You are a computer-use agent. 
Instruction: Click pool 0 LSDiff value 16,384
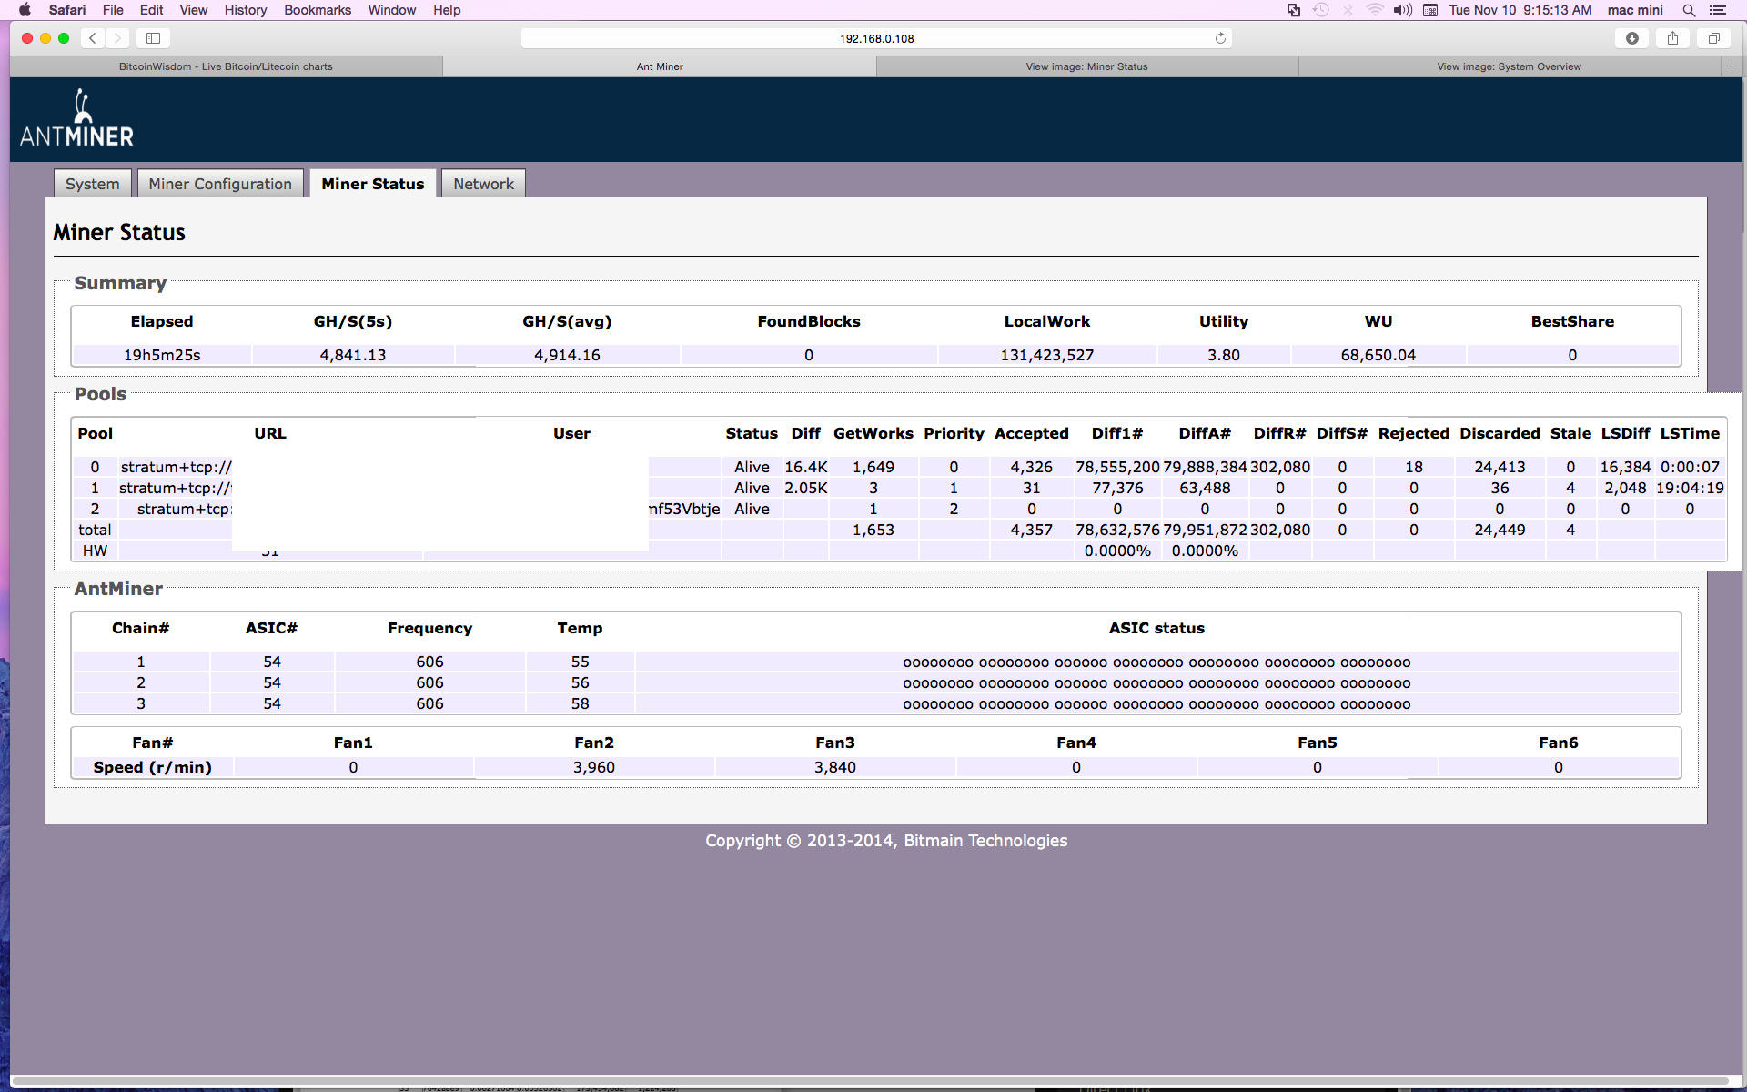[1625, 467]
